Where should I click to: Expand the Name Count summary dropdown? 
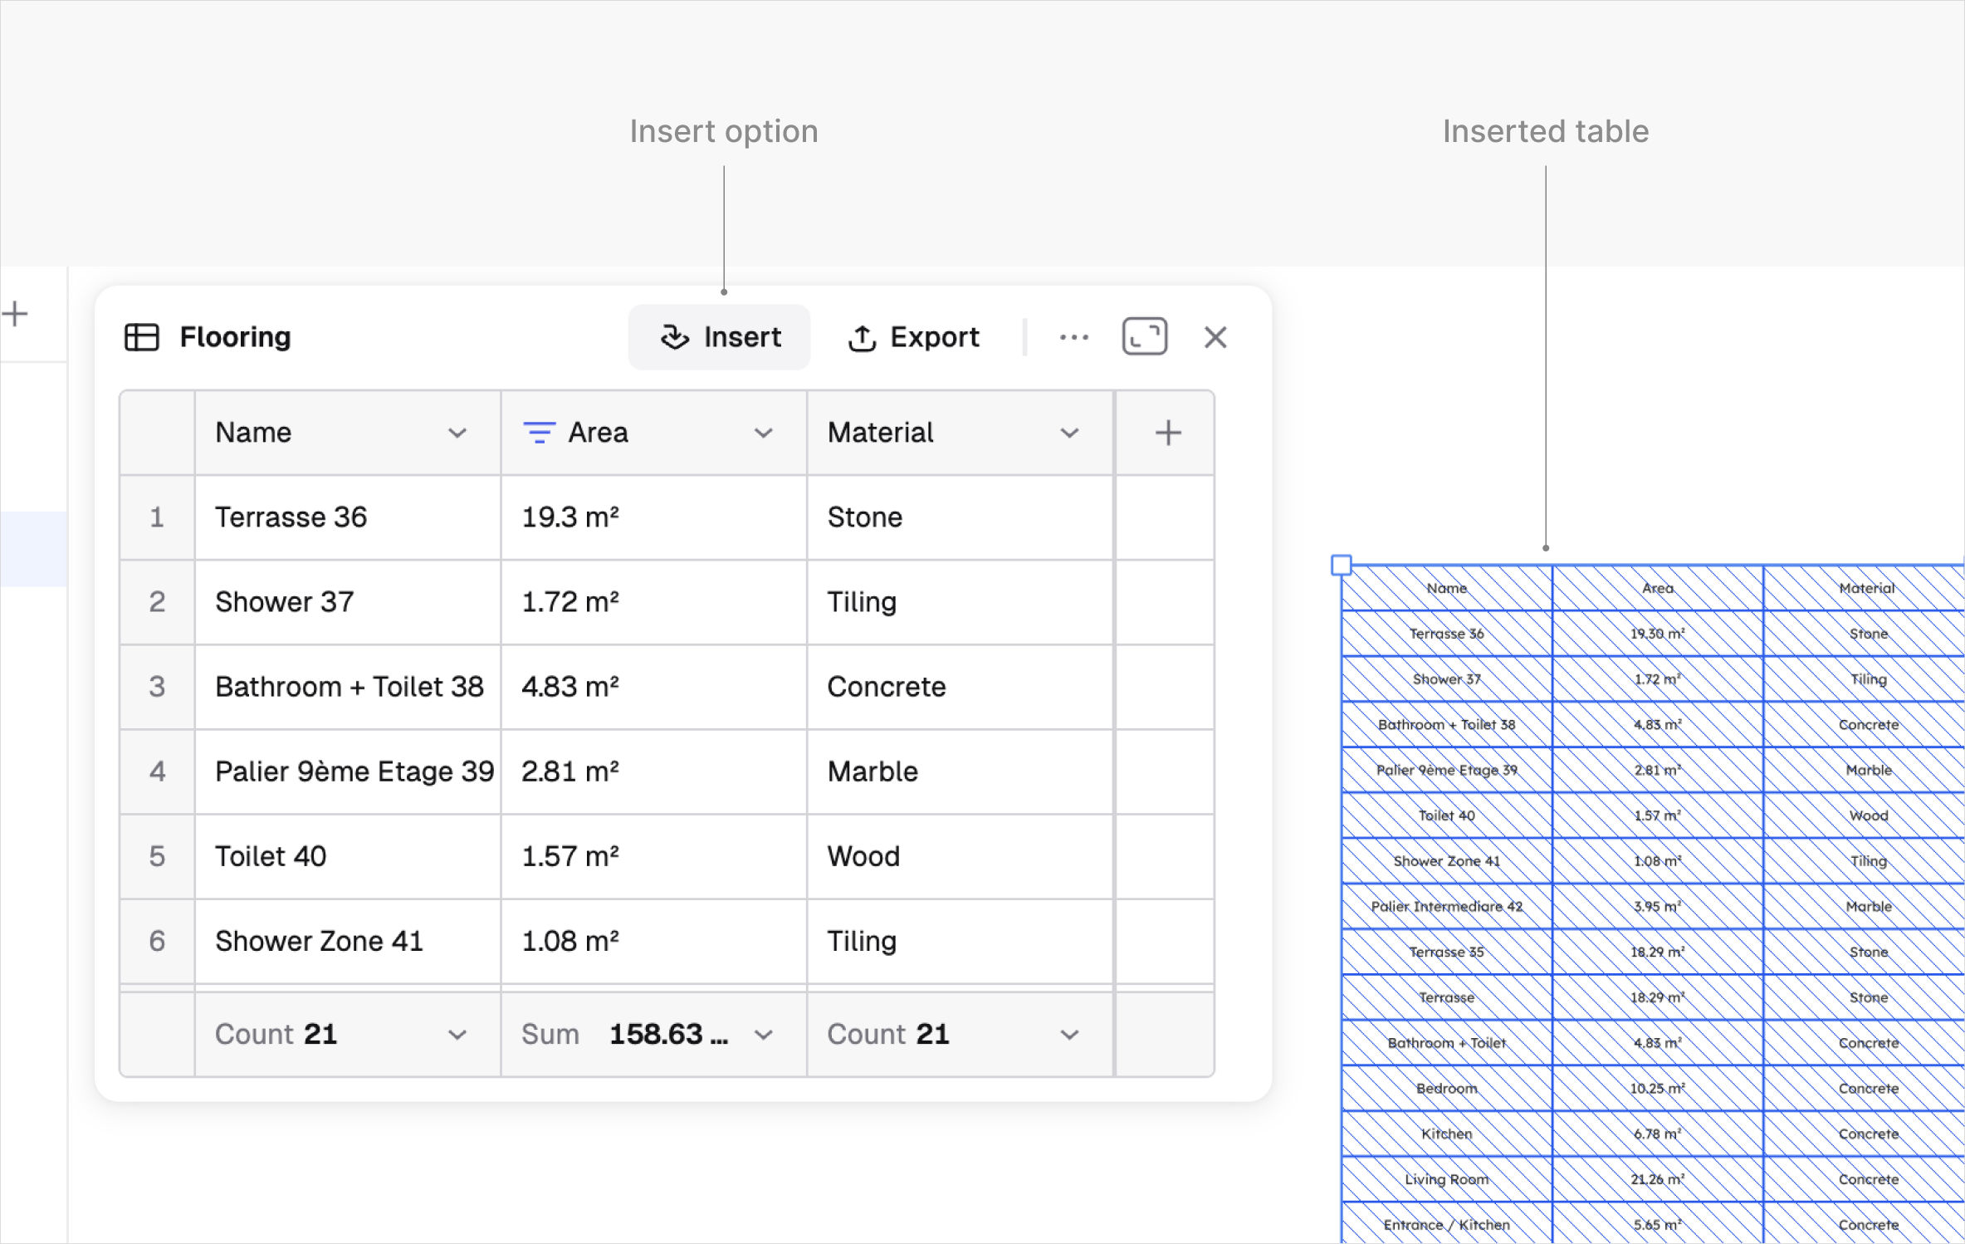457,1035
